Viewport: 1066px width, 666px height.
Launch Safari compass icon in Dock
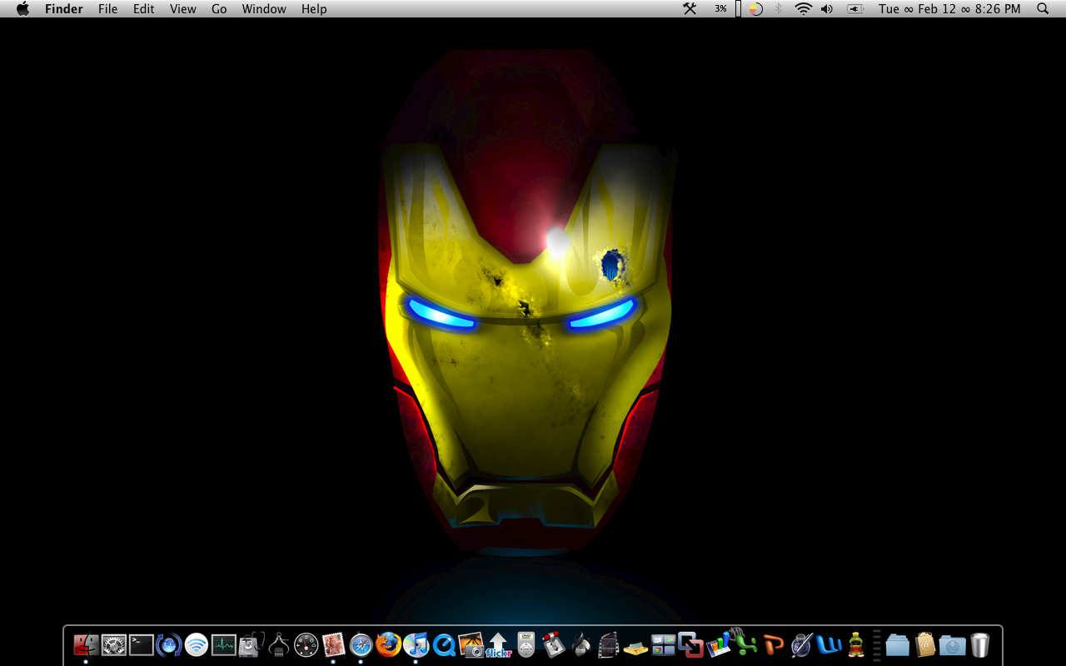[x=361, y=644]
